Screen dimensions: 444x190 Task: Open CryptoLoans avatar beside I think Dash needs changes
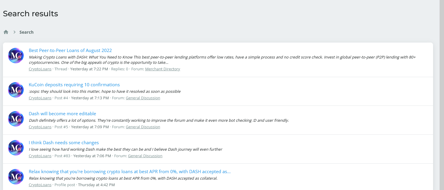point(16,148)
